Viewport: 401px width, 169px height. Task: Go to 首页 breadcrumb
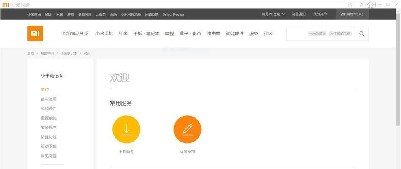(x=31, y=53)
